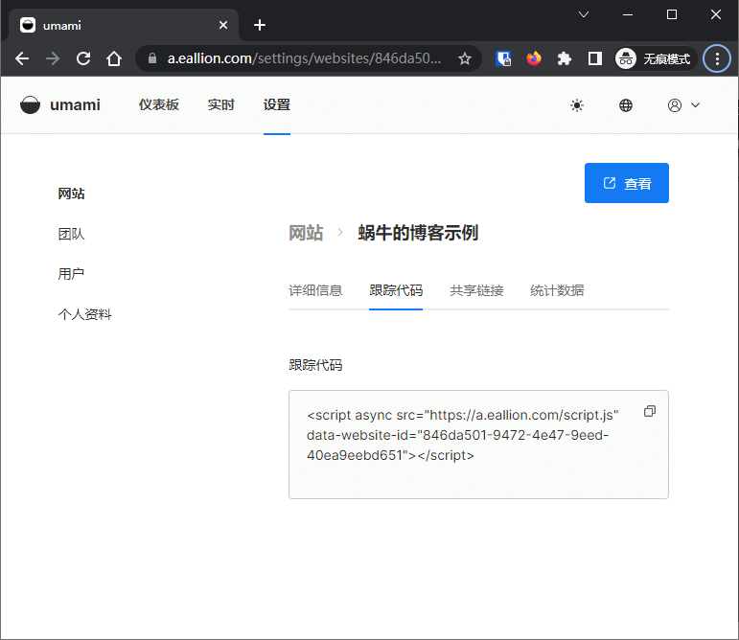The width and height of the screenshot is (739, 640).
Task: Click the 网站 breadcrumb link
Action: 306,233
